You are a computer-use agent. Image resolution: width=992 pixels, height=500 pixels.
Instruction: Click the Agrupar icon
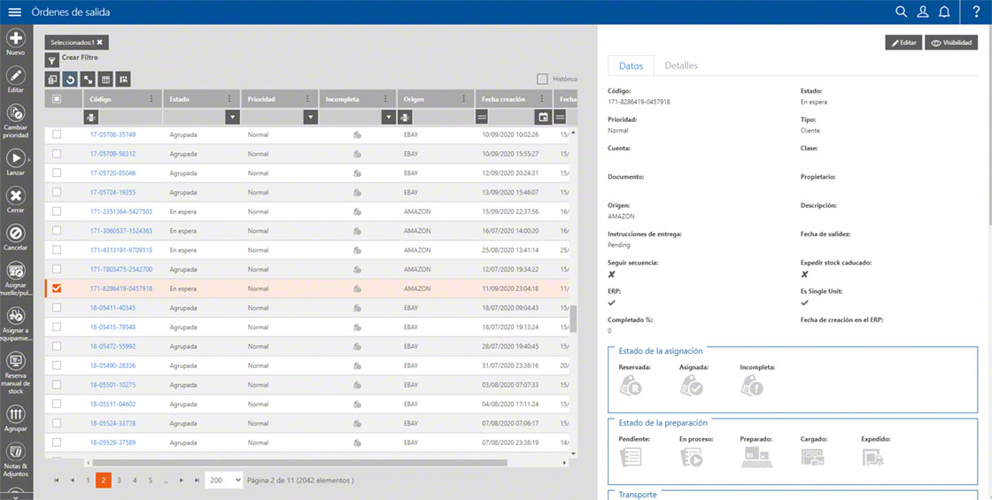15,415
